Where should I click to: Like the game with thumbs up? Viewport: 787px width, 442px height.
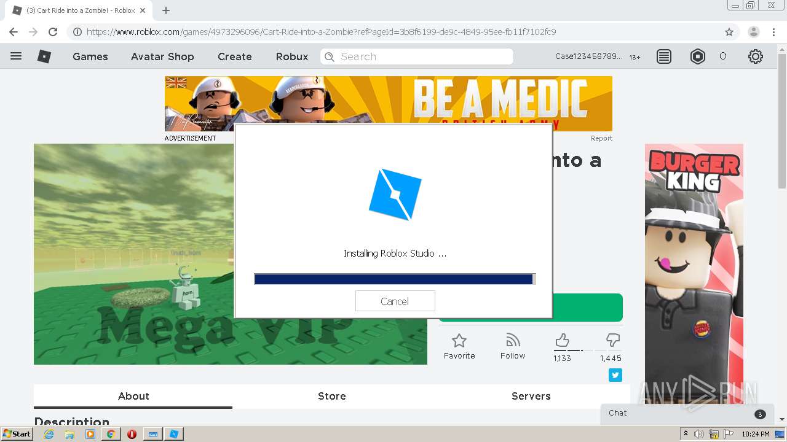click(562, 340)
